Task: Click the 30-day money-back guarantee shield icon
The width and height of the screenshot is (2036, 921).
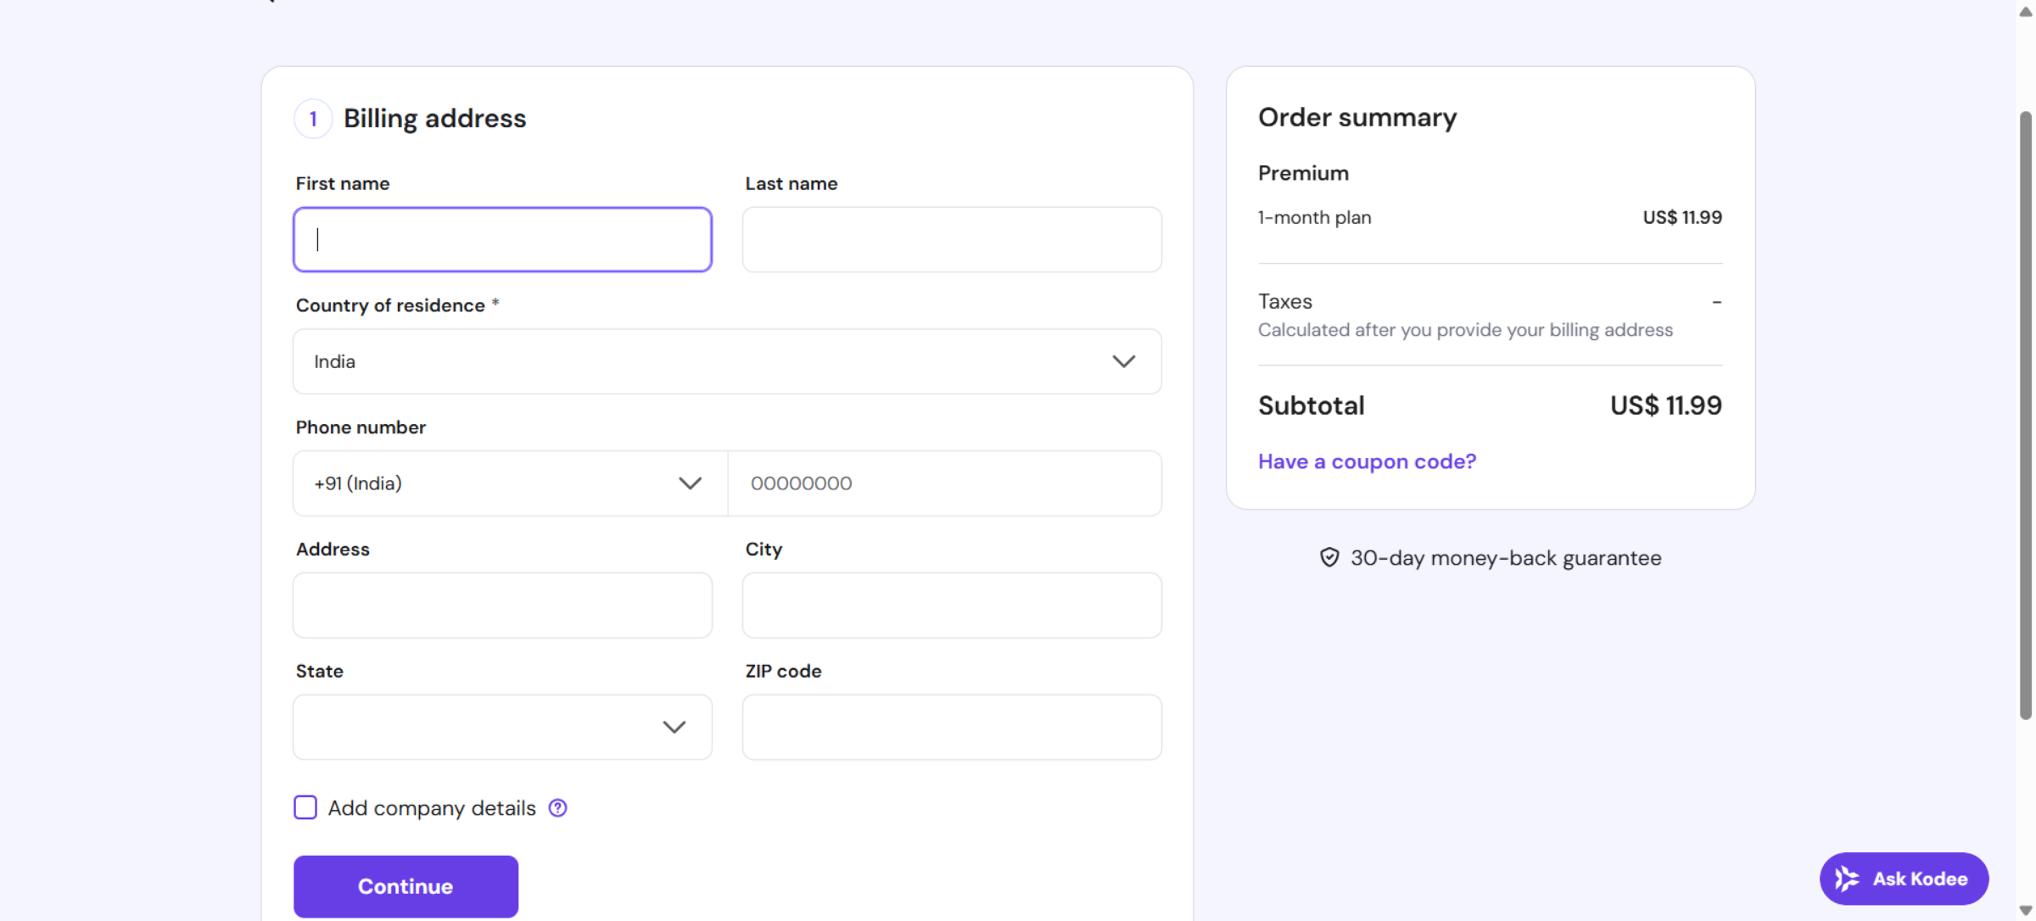Action: click(1329, 557)
